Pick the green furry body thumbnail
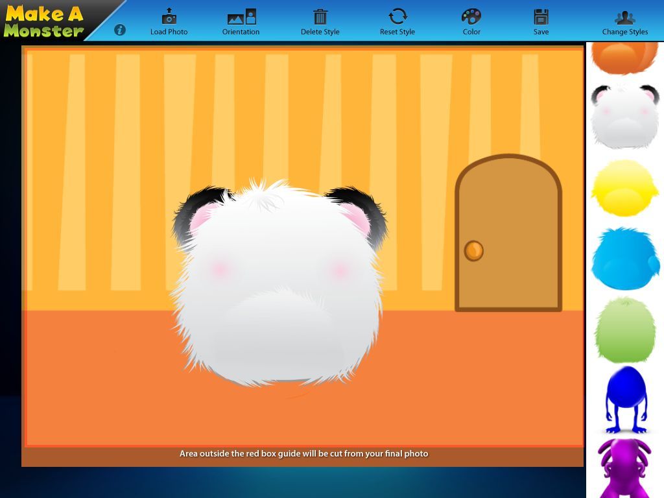This screenshot has width=664, height=498. coord(625,330)
